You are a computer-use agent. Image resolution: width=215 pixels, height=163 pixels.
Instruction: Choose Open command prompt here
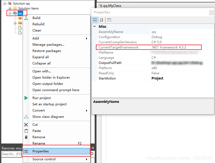point(56,90)
